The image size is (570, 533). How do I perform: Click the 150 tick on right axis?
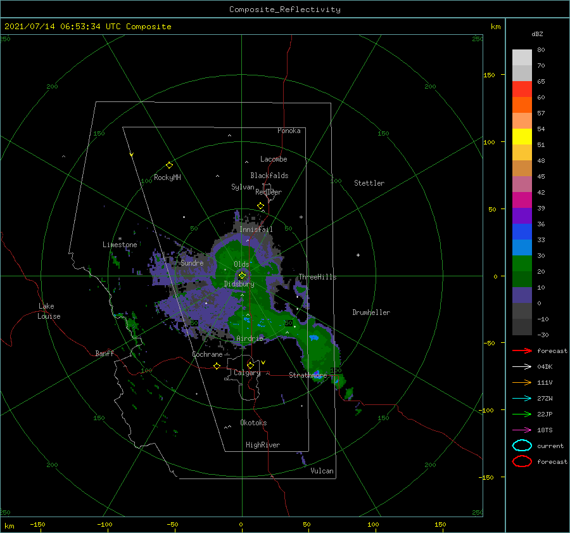click(489, 75)
